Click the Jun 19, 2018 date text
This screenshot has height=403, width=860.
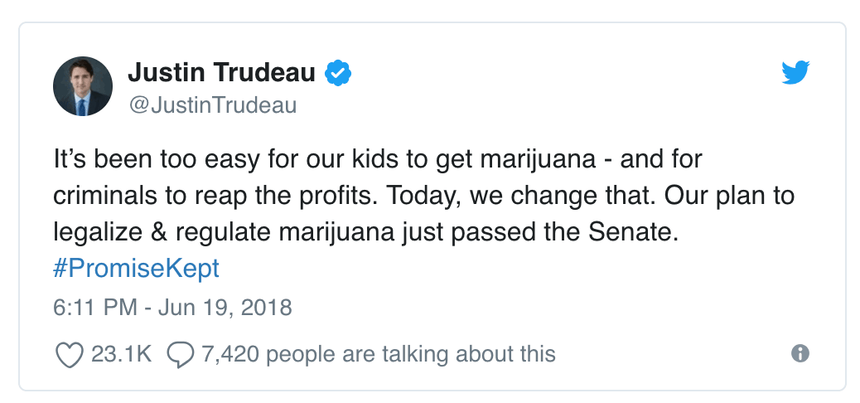pos(225,308)
